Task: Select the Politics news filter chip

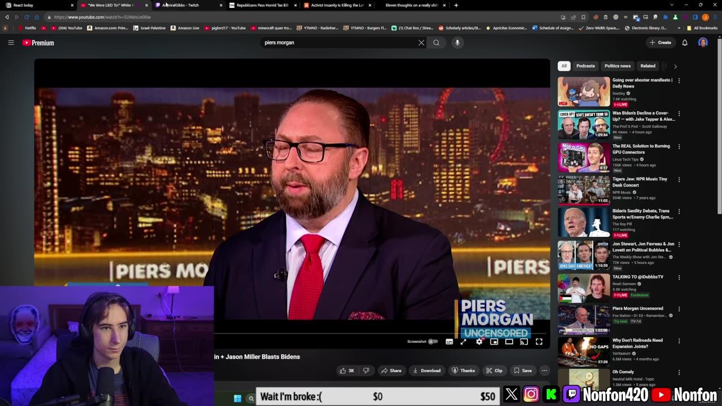Action: (x=618, y=66)
